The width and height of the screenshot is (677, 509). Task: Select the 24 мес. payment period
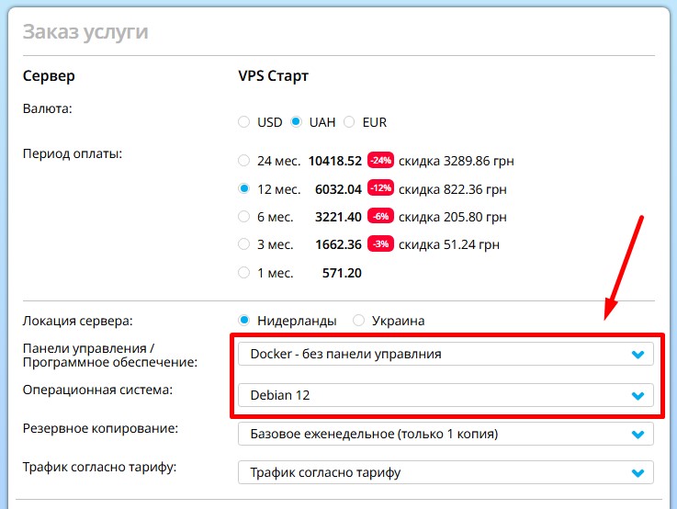pyautogui.click(x=244, y=161)
